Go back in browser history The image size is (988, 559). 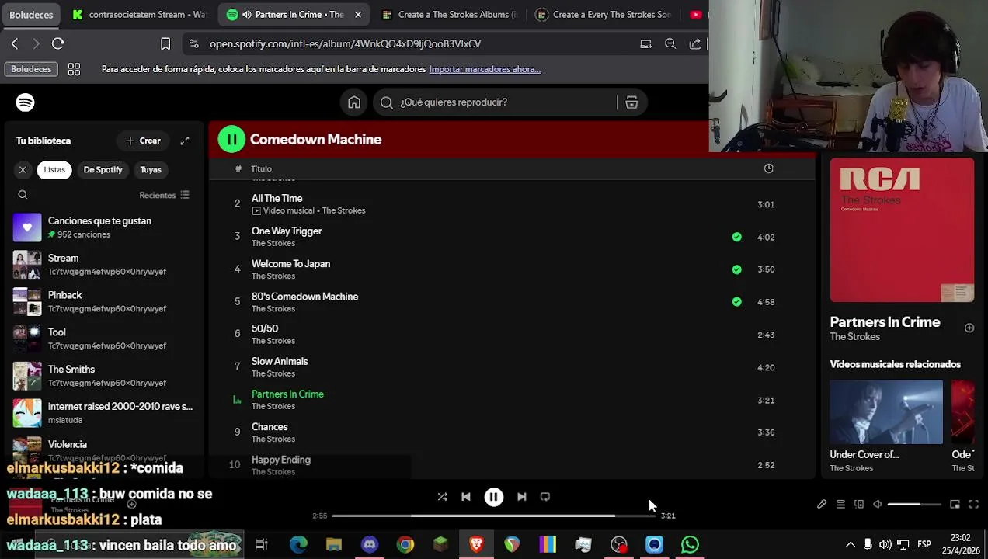click(x=15, y=43)
